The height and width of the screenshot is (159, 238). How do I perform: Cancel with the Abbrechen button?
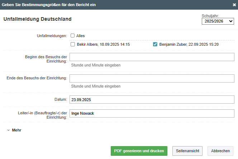[220, 151]
